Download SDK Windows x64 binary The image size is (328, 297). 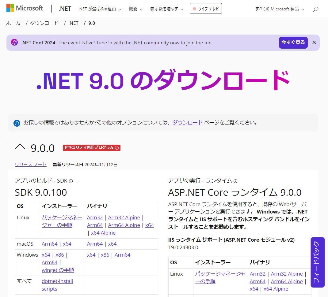(x=91, y=255)
